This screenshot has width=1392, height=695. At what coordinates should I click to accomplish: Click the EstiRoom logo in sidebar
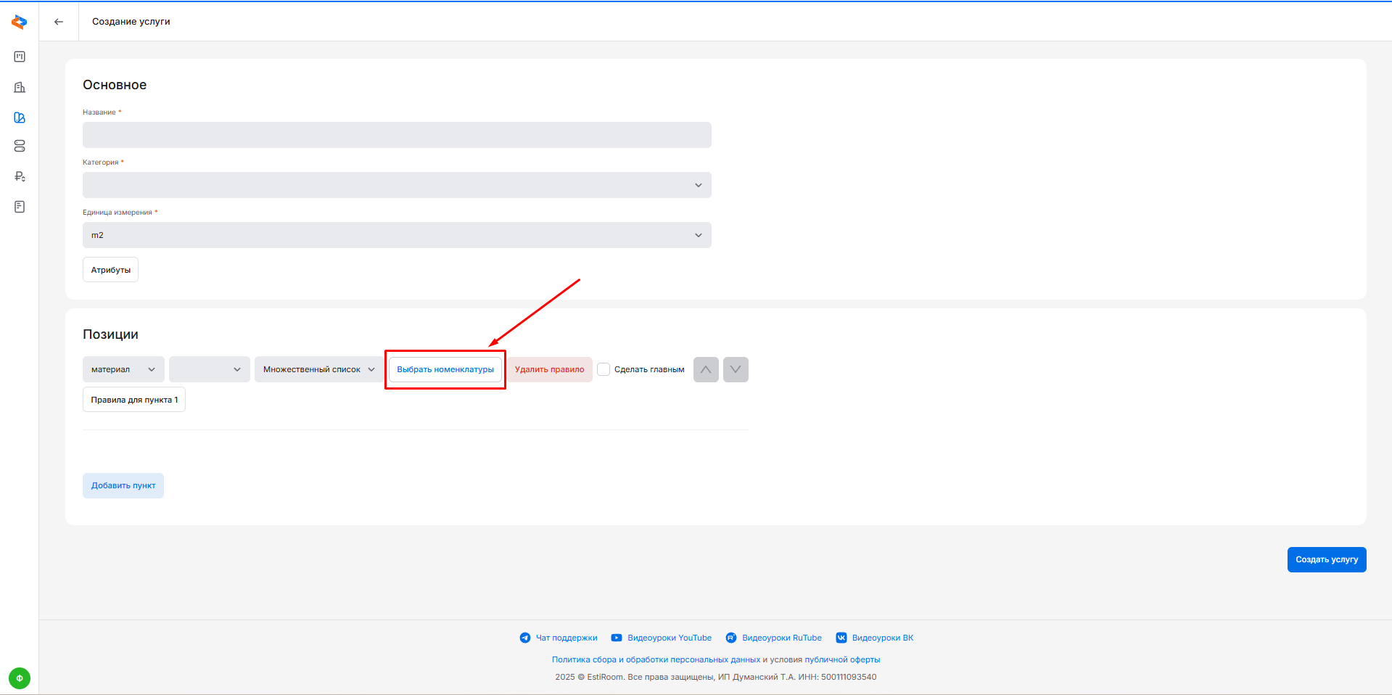(x=20, y=22)
